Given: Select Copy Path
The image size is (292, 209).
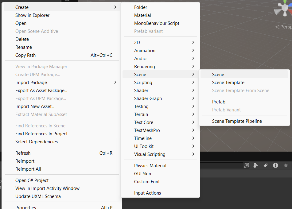Looking at the screenshot, I should [62, 55].
